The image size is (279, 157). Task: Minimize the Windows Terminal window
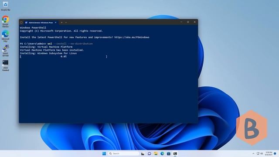coord(181,22)
